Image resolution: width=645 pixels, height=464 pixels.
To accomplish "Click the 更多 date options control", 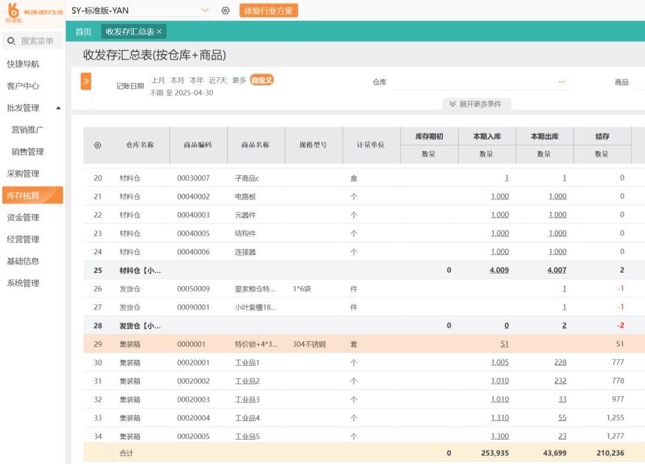I will pos(239,79).
